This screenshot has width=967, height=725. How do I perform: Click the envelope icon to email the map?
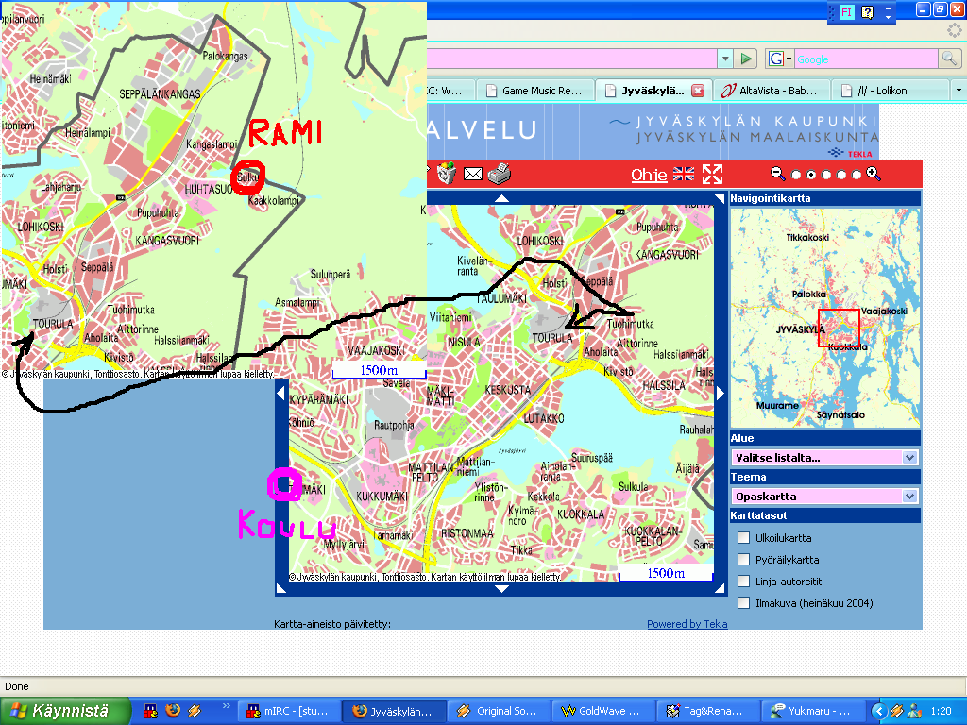tap(473, 175)
